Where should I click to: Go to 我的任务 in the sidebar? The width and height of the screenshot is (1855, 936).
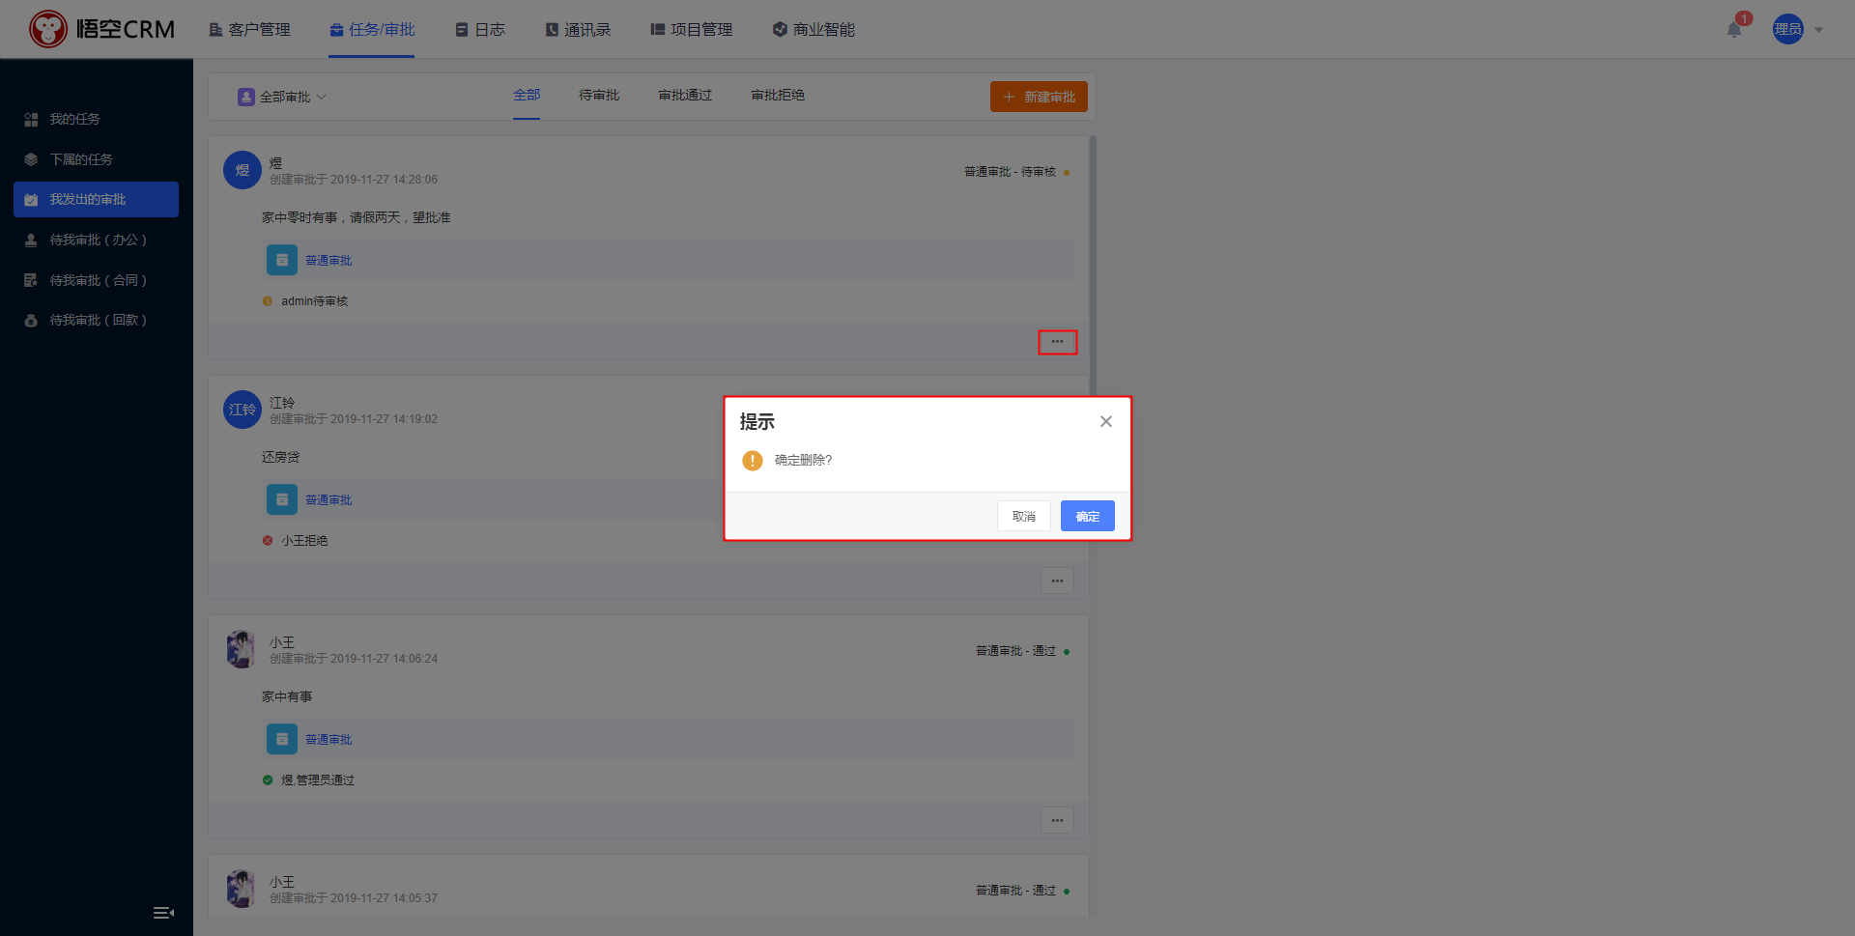click(74, 119)
